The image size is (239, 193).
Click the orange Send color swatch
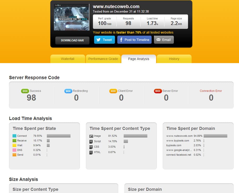(x=14, y=155)
